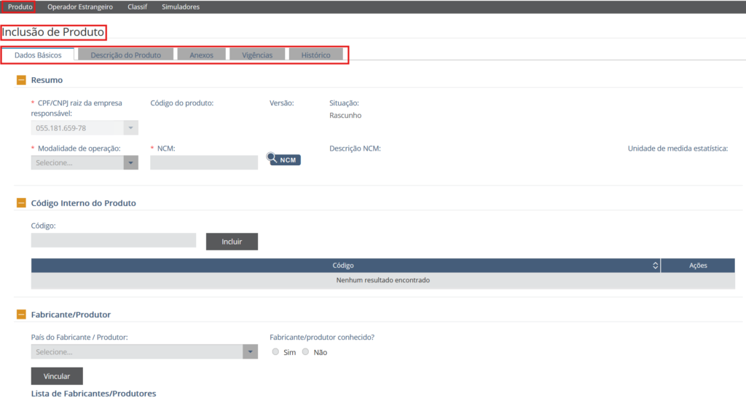746x398 pixels.
Task: Open the Produto menu
Action: point(20,7)
